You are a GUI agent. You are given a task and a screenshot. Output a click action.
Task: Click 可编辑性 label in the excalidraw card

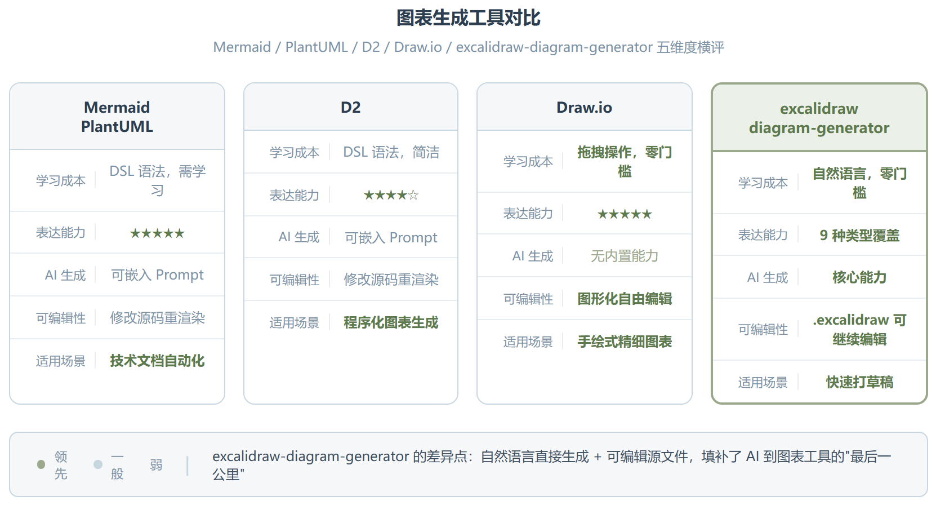tap(763, 329)
